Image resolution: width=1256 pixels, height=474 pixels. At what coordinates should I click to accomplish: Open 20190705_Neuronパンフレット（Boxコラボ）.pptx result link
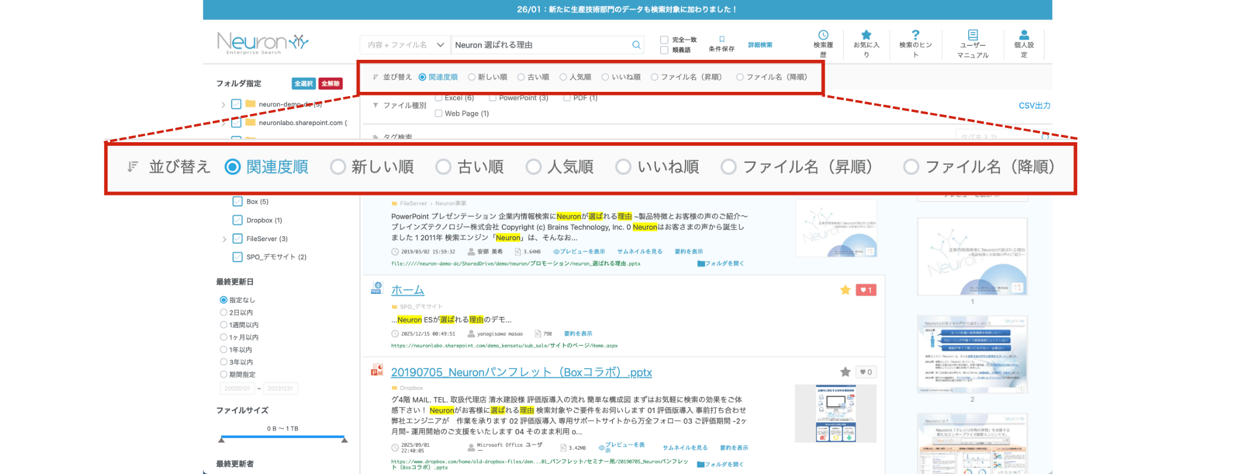coord(521,372)
